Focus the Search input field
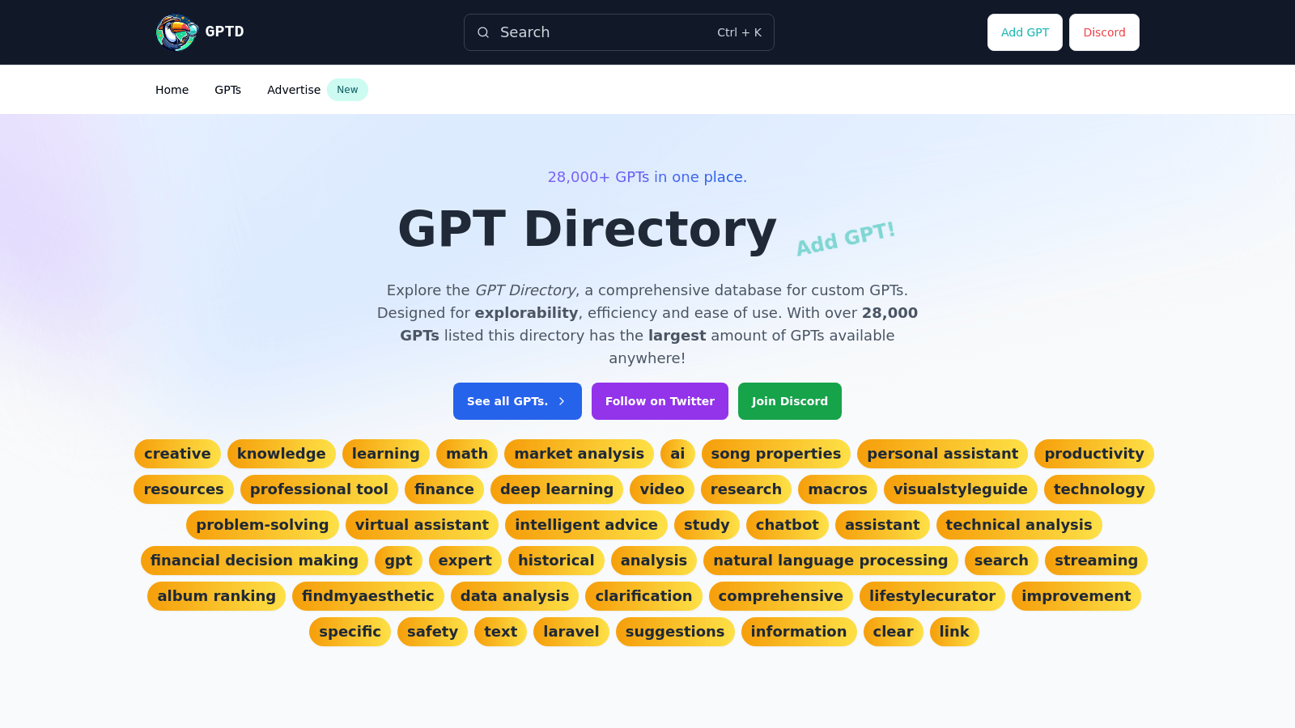Viewport: 1295px width, 728px height. pyautogui.click(x=619, y=32)
